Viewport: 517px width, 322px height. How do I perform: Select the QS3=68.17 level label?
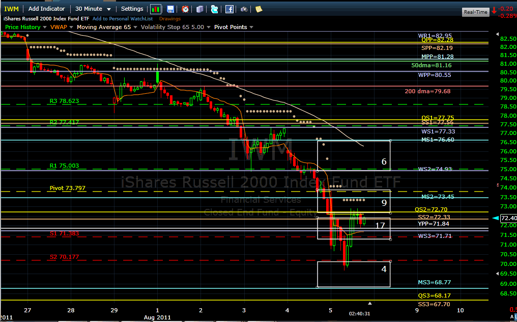click(434, 296)
